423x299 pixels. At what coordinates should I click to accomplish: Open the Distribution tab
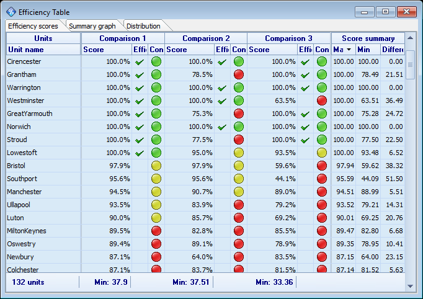[x=143, y=26]
